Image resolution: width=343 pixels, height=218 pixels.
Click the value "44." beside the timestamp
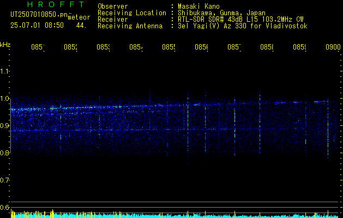click(81, 26)
